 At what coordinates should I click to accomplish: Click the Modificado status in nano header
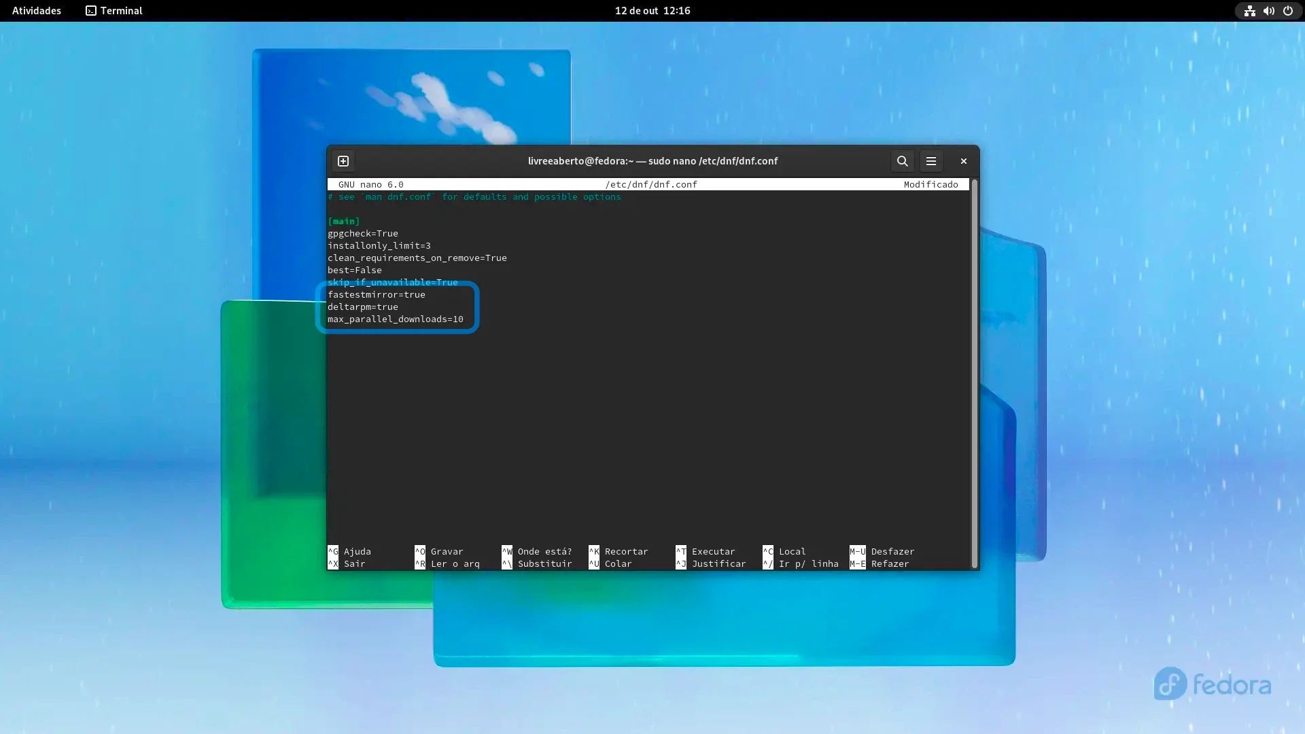(931, 184)
